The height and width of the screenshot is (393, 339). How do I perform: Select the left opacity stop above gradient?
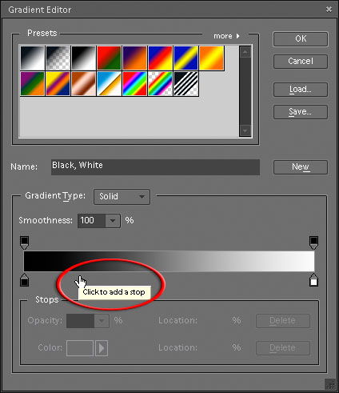[x=24, y=243]
